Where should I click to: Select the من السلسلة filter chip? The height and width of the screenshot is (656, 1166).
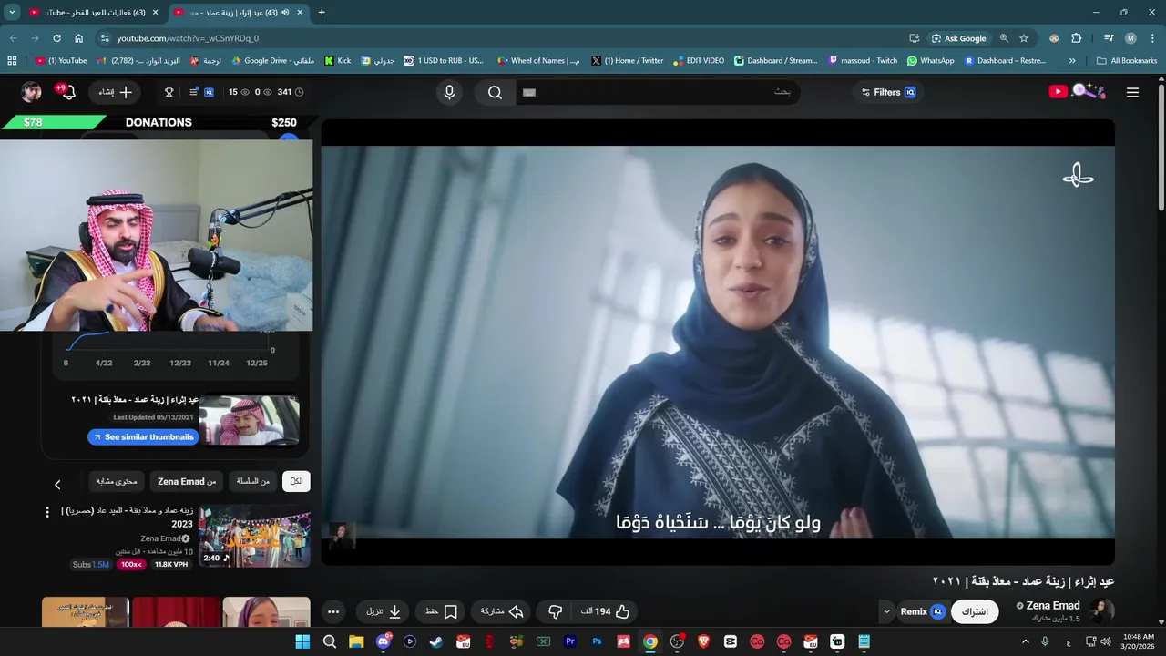click(x=253, y=481)
